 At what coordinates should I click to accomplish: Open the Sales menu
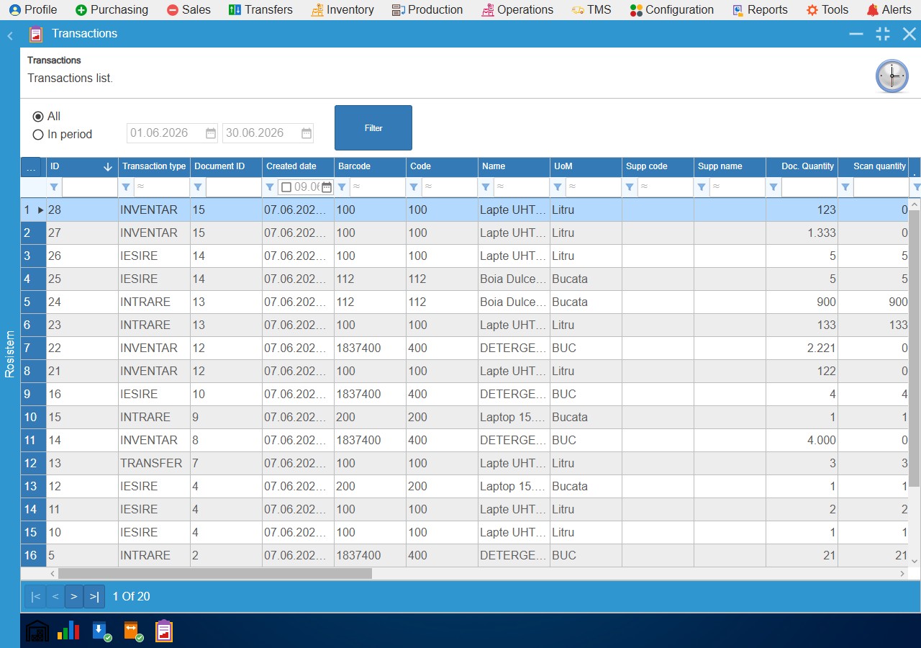click(189, 9)
